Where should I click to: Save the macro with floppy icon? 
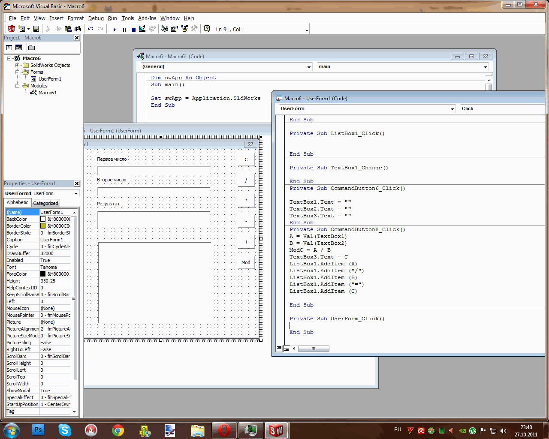(x=36, y=29)
